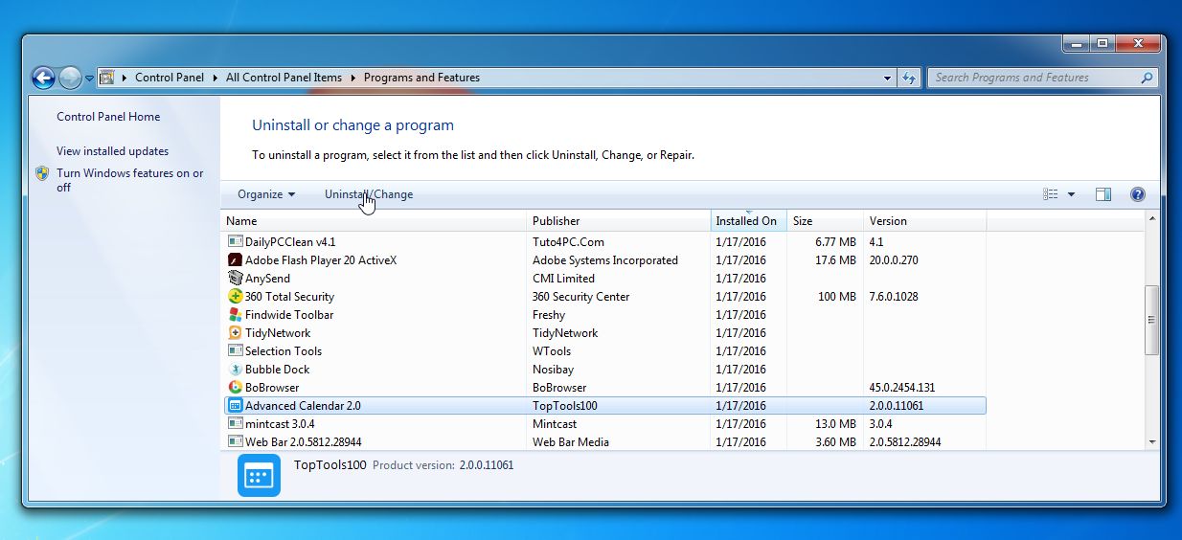Click Uninstall/Change in the toolbar
The width and height of the screenshot is (1182, 540).
(369, 194)
